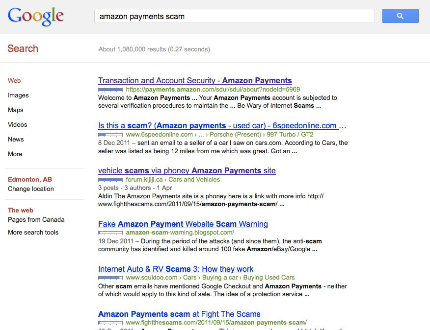Click rating bar beside amazon-scam-warning.blogspot.com
This screenshot has height=330, width=430.
pyautogui.click(x=110, y=233)
